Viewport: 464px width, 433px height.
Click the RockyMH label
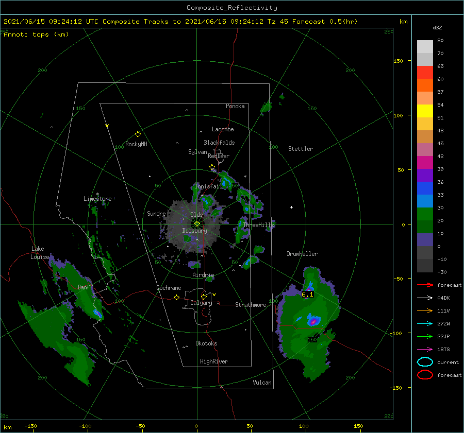pyautogui.click(x=136, y=144)
